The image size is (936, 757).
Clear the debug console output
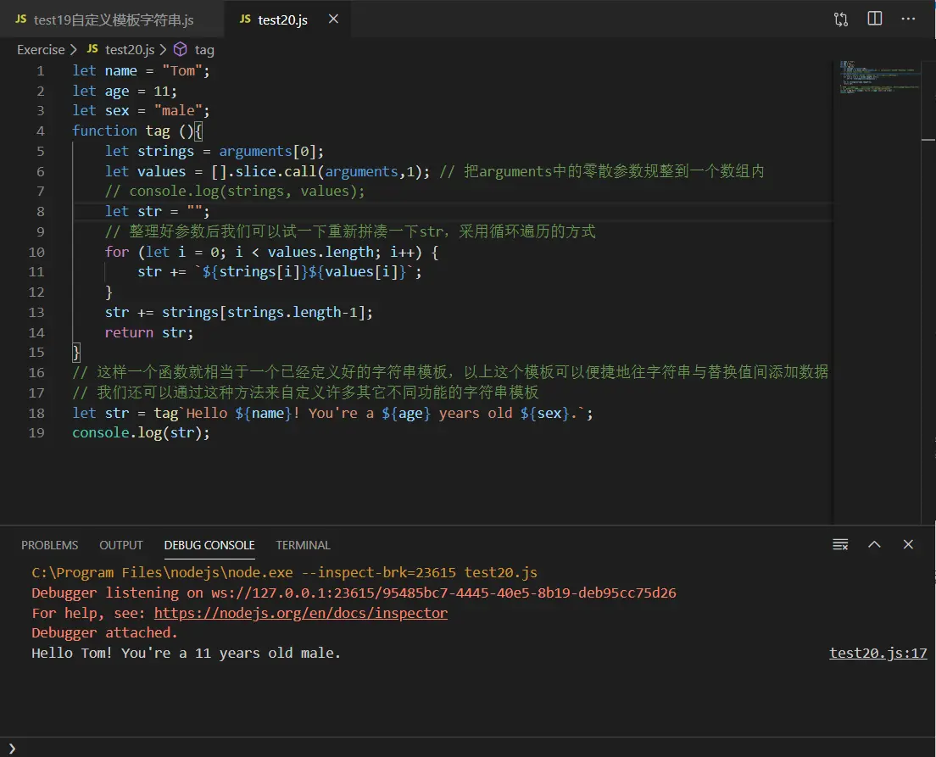(x=840, y=544)
